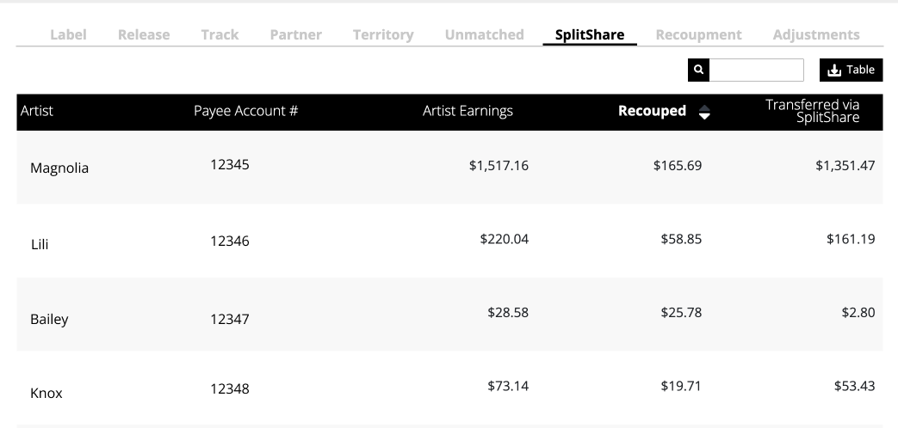Click the search magnifier icon
This screenshot has width=898, height=428.
tap(698, 70)
